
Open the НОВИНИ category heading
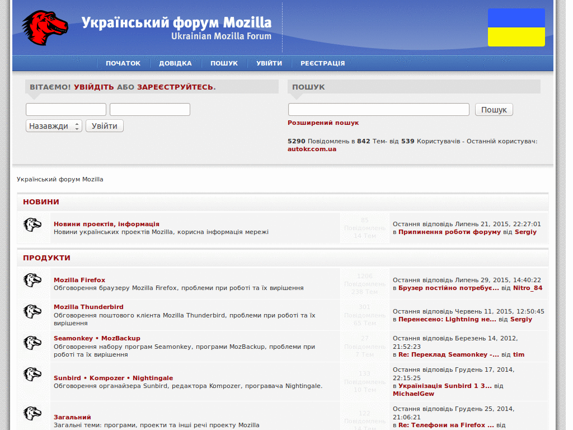coord(41,202)
